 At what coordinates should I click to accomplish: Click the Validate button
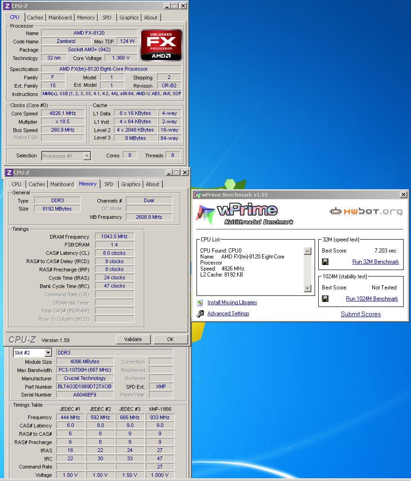[x=133, y=339]
